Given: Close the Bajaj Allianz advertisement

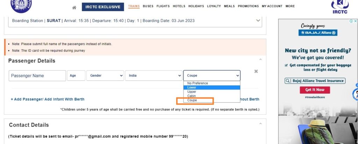Looking at the screenshot, I should [355, 21].
